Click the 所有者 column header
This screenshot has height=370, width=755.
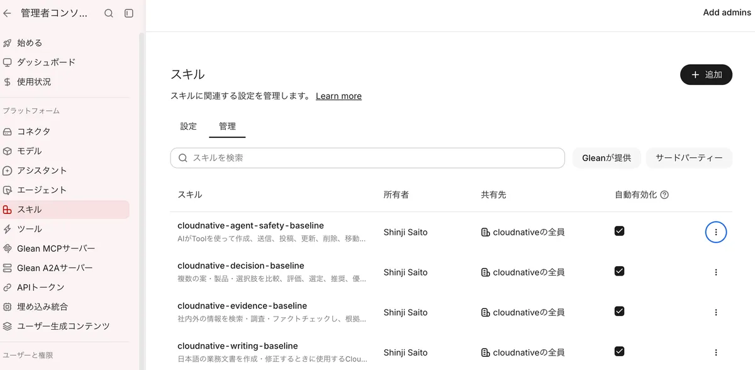(x=396, y=195)
